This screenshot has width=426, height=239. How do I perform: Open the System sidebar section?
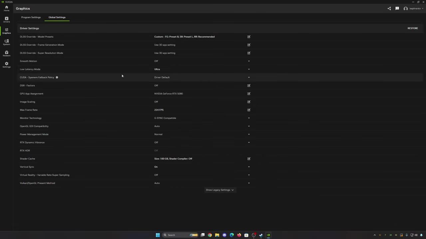(x=6, y=42)
